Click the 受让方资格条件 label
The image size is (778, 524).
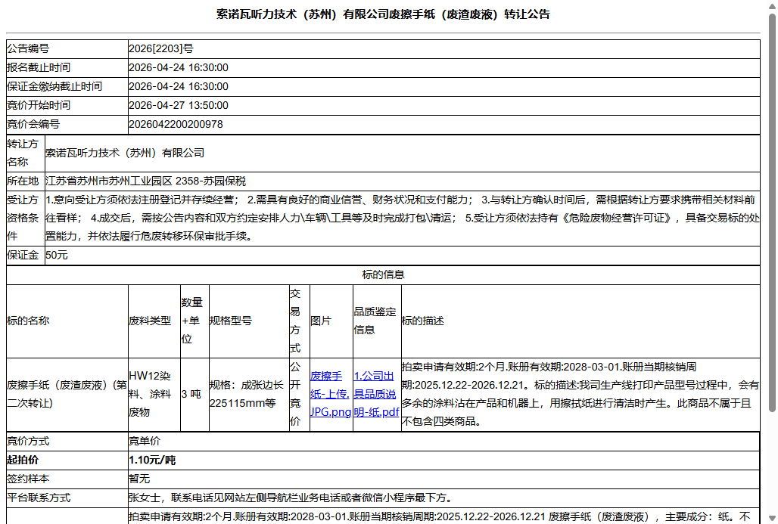[23, 218]
